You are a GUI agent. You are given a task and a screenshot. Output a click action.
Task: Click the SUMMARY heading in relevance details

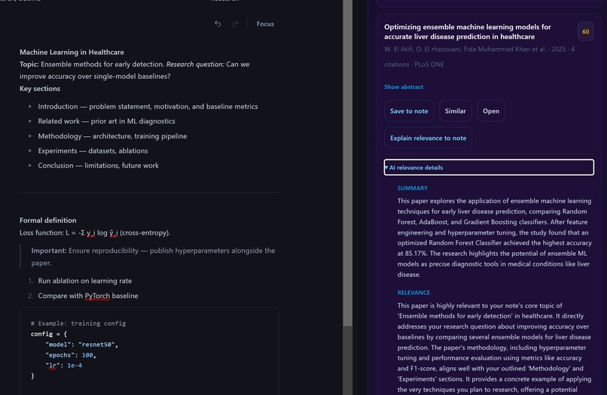(412, 188)
